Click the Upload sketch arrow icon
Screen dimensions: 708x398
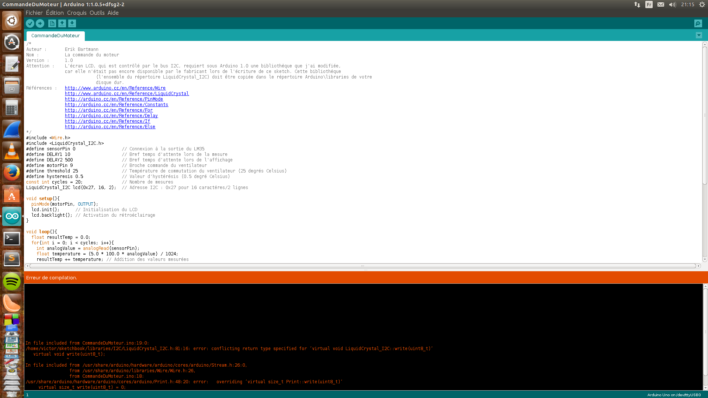point(40,24)
